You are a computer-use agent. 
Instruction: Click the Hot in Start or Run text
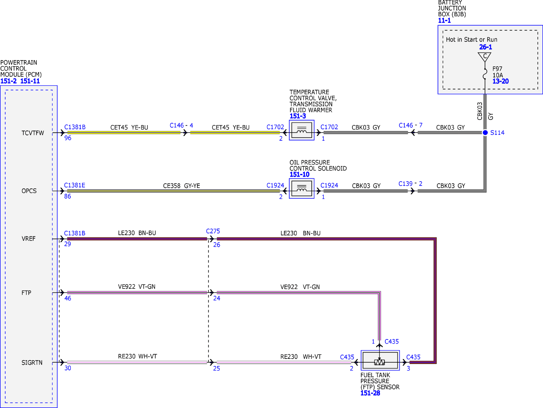472,40
